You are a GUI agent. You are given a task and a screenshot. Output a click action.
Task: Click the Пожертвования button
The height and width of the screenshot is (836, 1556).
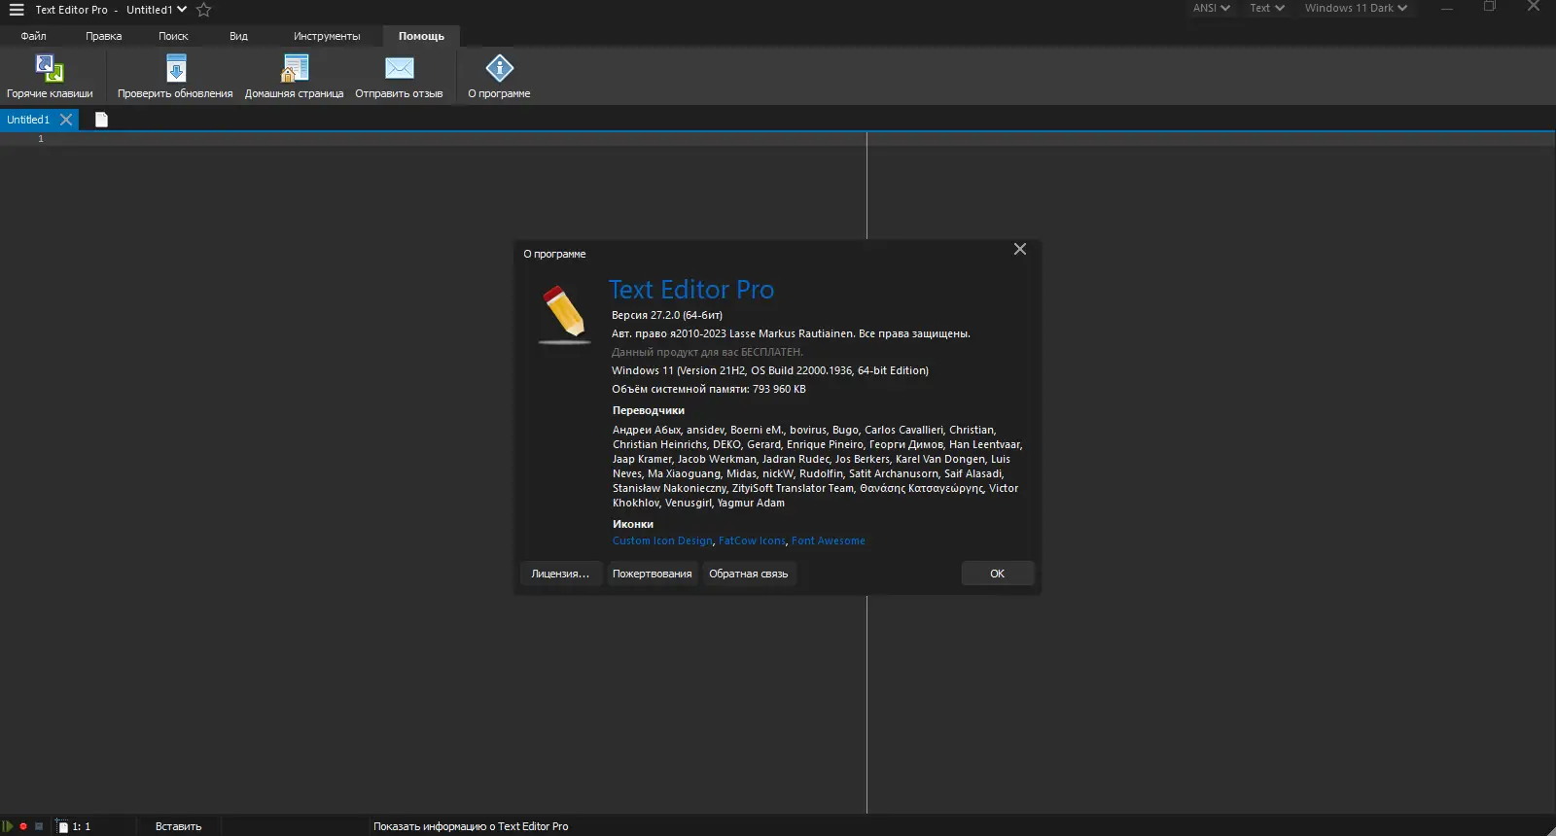pos(652,574)
